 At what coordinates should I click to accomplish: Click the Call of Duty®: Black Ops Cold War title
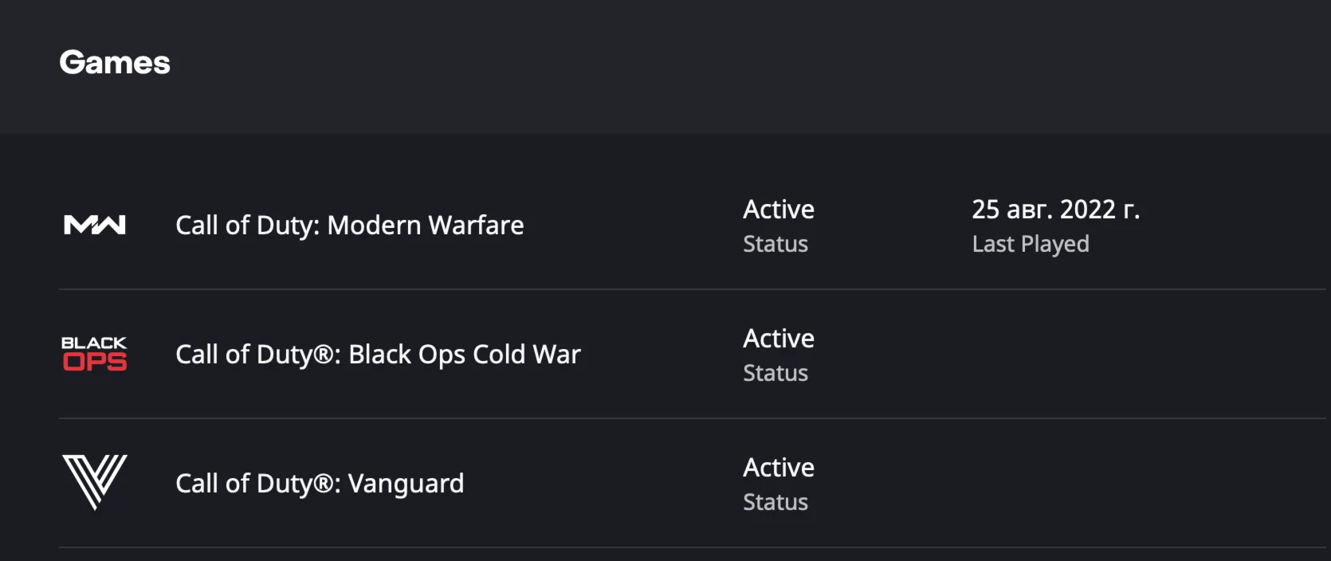tap(378, 354)
